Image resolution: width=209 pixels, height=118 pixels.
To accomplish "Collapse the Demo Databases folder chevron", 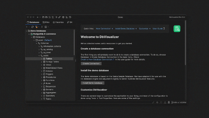I will [27, 31].
